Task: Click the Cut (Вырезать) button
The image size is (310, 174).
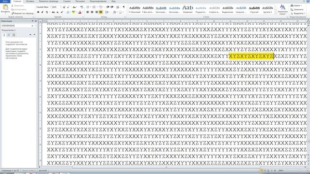Action: tap(17, 6)
